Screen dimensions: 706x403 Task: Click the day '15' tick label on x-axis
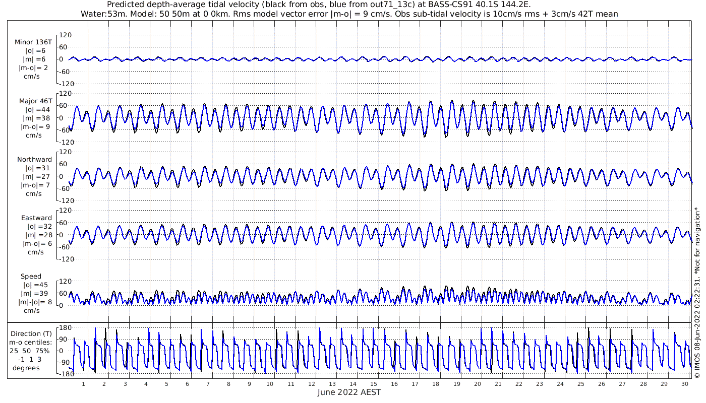coord(374,384)
